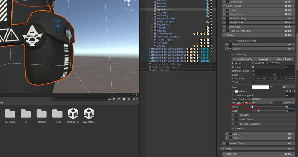298x157 pixels.
Task: Enable the Video Texture checkbox
Action: [236, 120]
